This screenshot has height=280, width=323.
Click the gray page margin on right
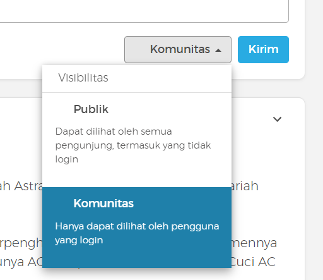(314, 140)
